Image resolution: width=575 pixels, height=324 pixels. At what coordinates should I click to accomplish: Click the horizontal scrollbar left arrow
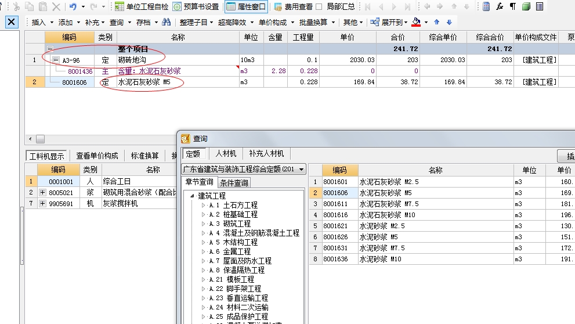point(30,139)
